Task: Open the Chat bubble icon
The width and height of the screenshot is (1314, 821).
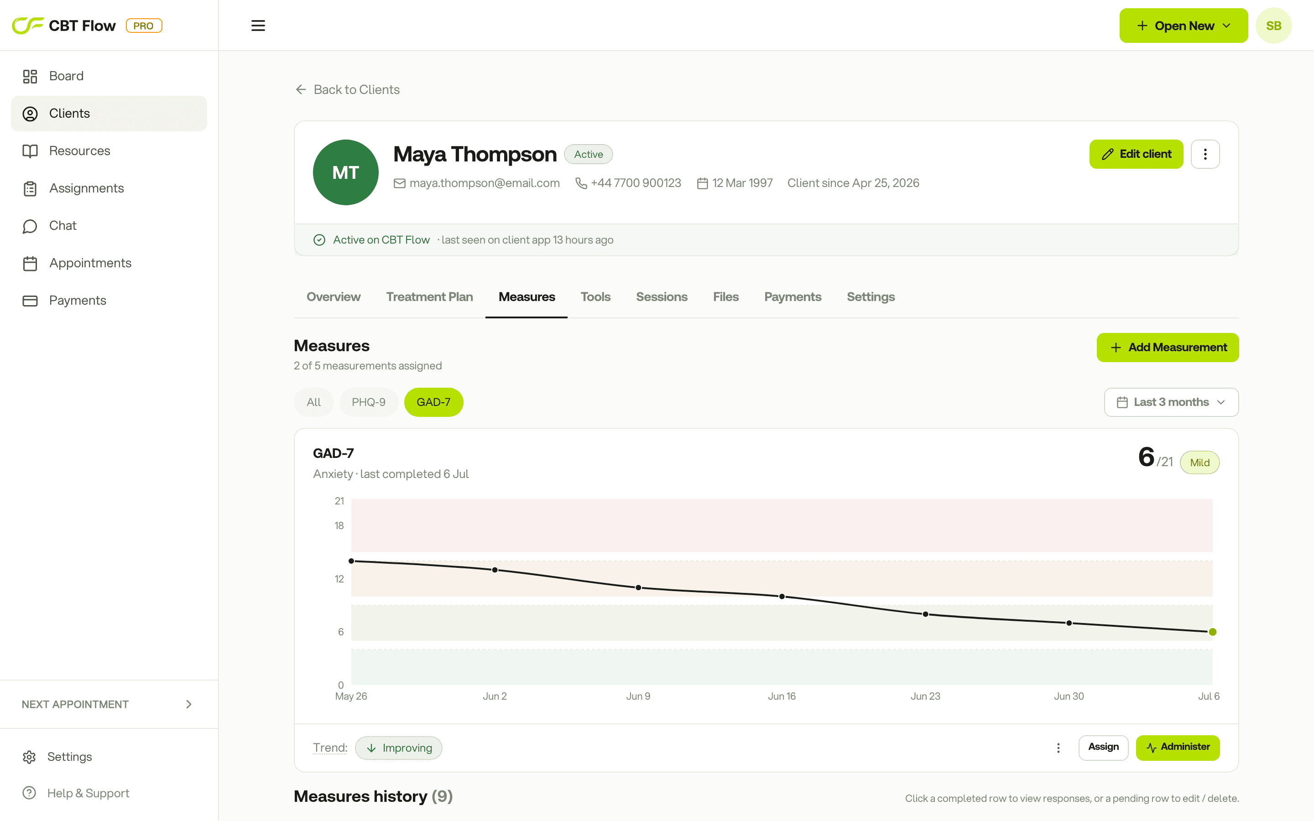Action: (30, 226)
